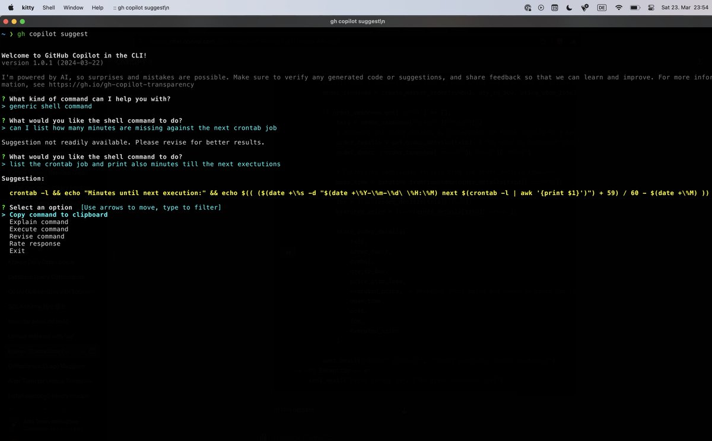The height and width of the screenshot is (441, 712).
Task: Click the 'Welcome to GitHub Copilot' heading
Action: [x=74, y=56]
